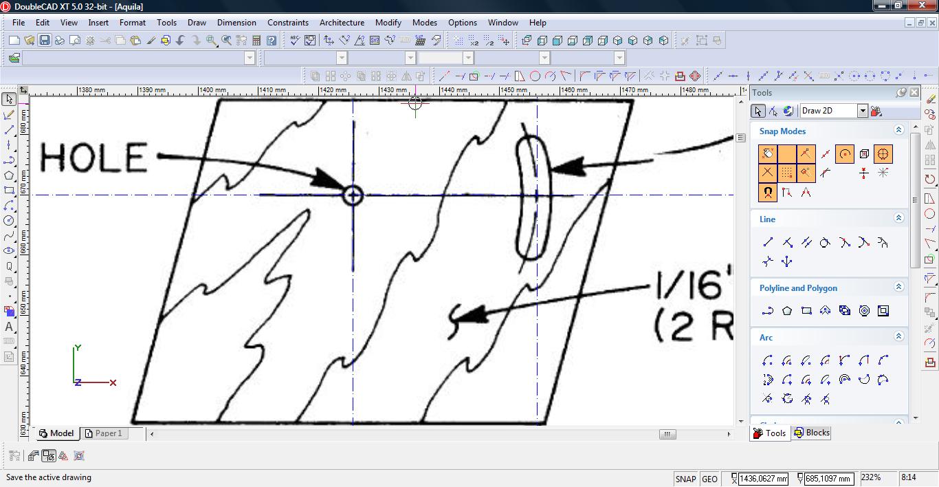
Task: Open the Dimension menu
Action: click(236, 22)
